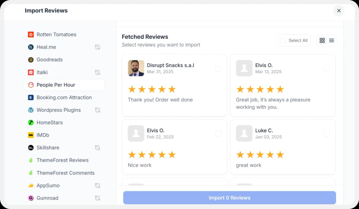Switch to grid view layout
This screenshot has height=209, width=359.
pyautogui.click(x=322, y=40)
